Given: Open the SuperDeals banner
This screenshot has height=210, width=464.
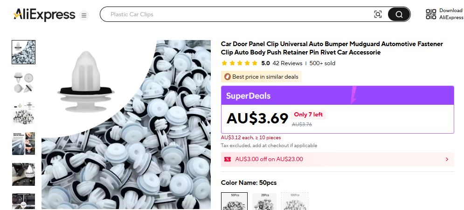Looking at the screenshot, I should pyautogui.click(x=337, y=95).
